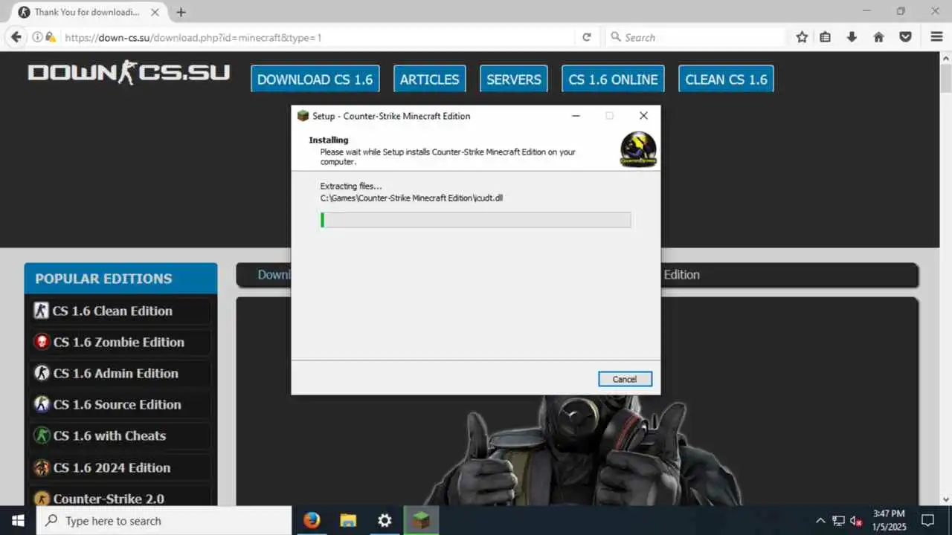Image resolution: width=952 pixels, height=535 pixels.
Task: Go to Firefox home page icon
Action: [879, 37]
